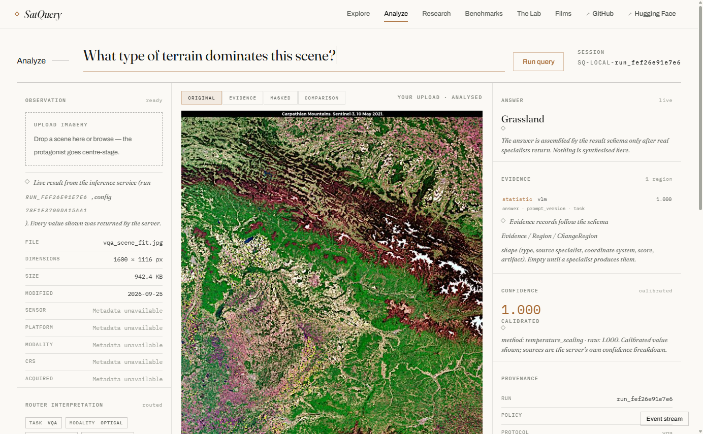Open the Explore page
The image size is (703, 434).
358,14
